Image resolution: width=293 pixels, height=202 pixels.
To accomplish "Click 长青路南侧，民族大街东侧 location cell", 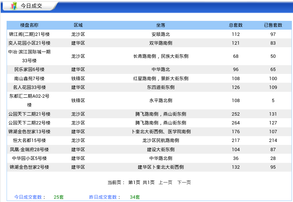I will pyautogui.click(x=161, y=56).
